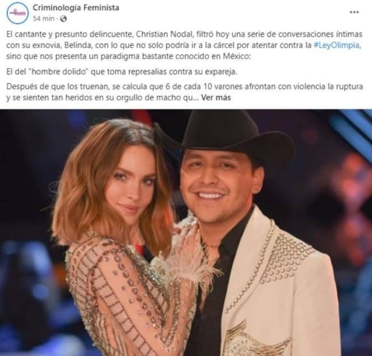The image size is (372, 356).
Task: Open the Criminología Feminista page name link
Action: [x=76, y=7]
